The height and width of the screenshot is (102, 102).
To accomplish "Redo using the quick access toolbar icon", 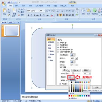I will [x=15, y=2].
